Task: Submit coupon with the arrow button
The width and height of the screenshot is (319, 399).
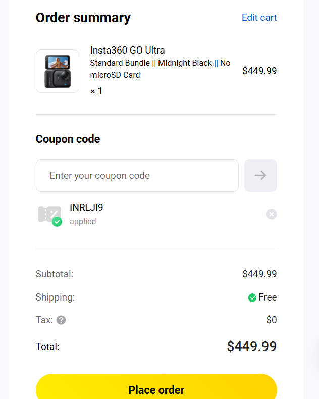Action: (260, 176)
